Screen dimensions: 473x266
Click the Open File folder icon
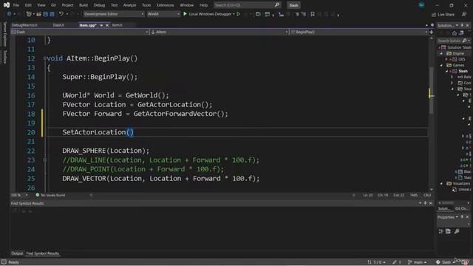tap(38, 14)
